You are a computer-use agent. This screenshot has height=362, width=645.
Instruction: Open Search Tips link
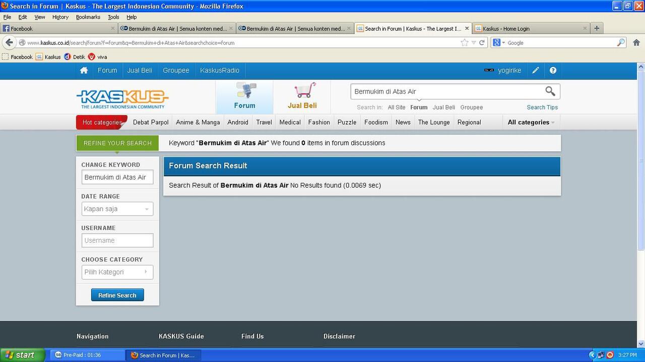pyautogui.click(x=542, y=107)
